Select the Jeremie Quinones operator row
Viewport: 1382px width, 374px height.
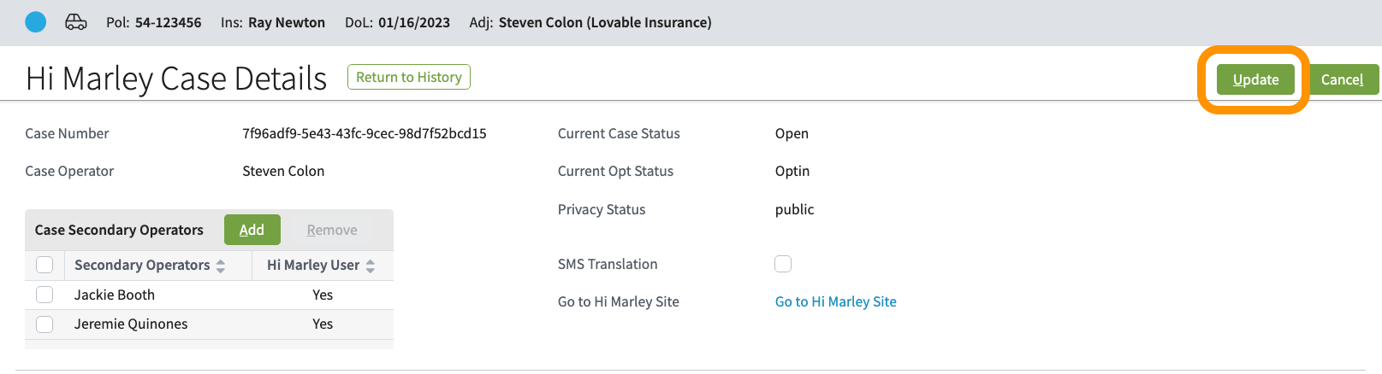pos(131,324)
